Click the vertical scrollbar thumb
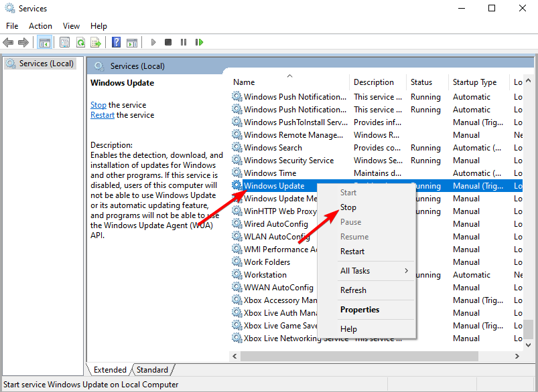The image size is (538, 392). point(529,330)
